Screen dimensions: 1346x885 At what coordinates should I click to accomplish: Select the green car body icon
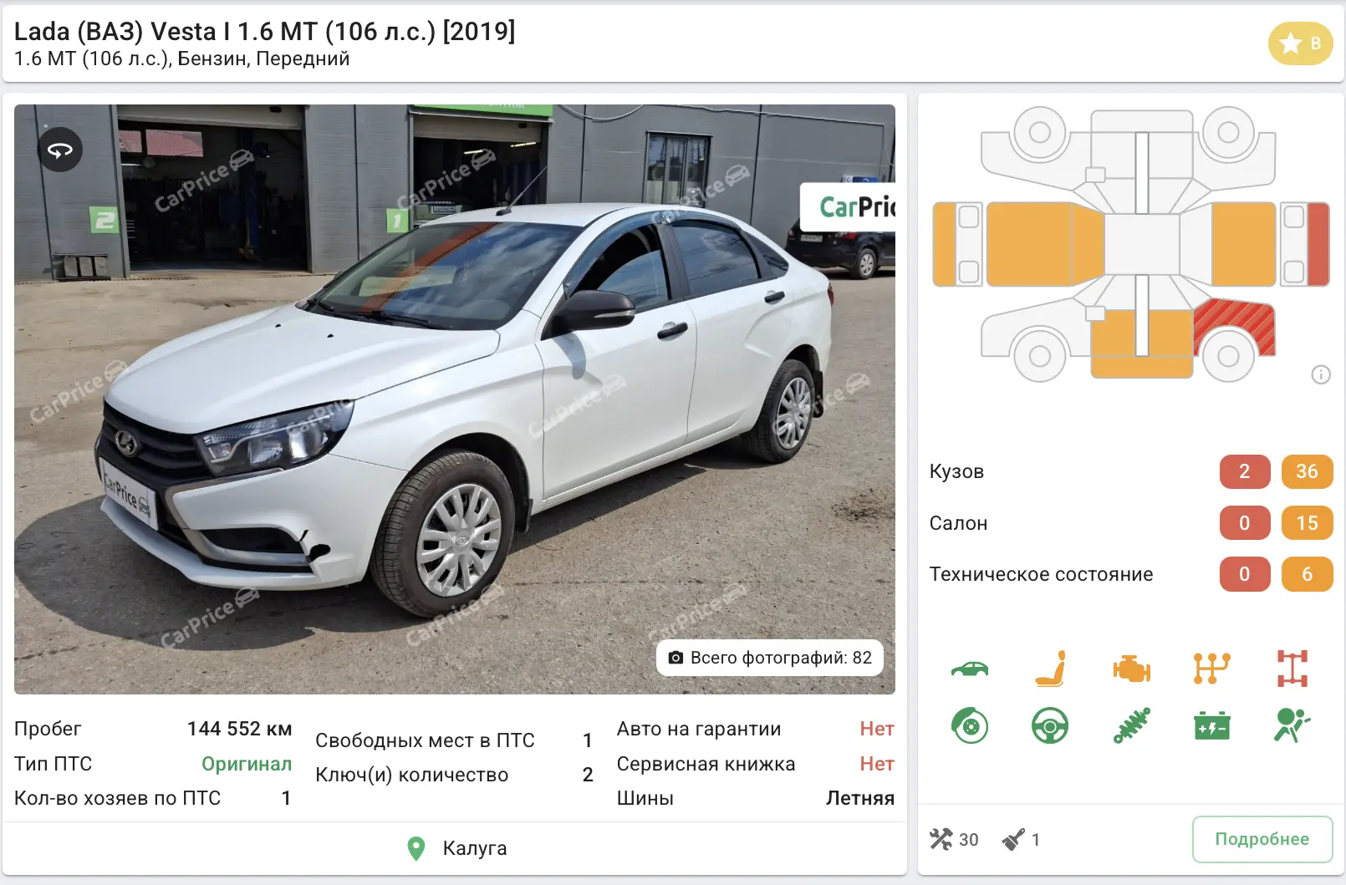(x=970, y=669)
